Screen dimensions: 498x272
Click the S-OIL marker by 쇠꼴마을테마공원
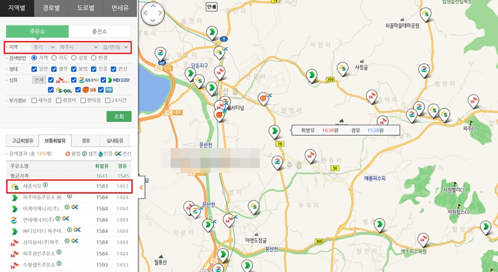[425, 14]
